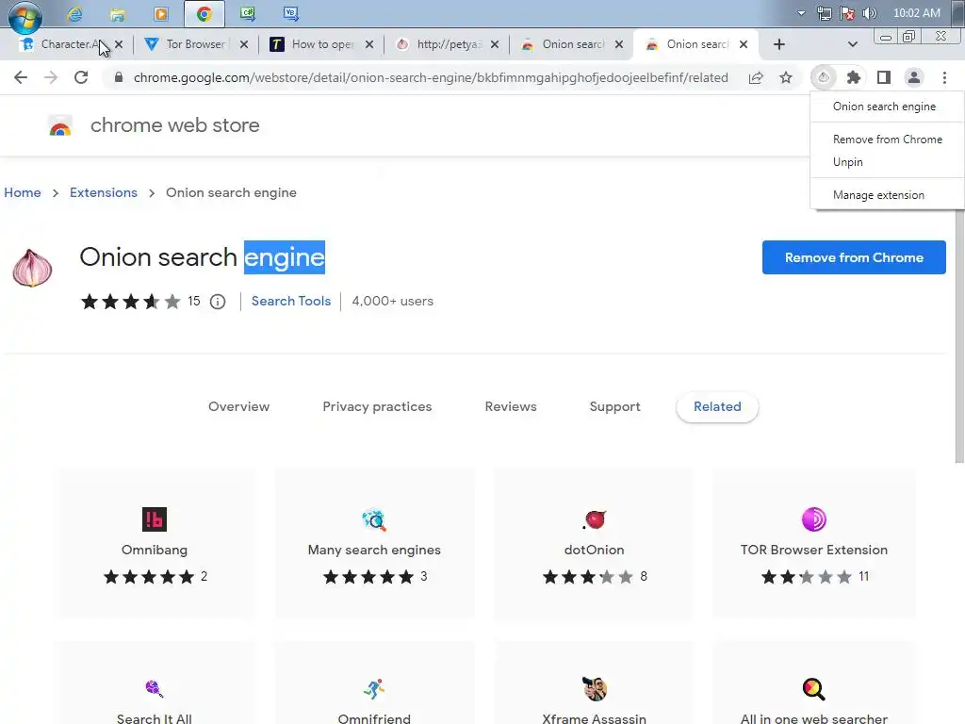Click the address bar URL field
This screenshot has height=724, width=965.
click(x=431, y=77)
